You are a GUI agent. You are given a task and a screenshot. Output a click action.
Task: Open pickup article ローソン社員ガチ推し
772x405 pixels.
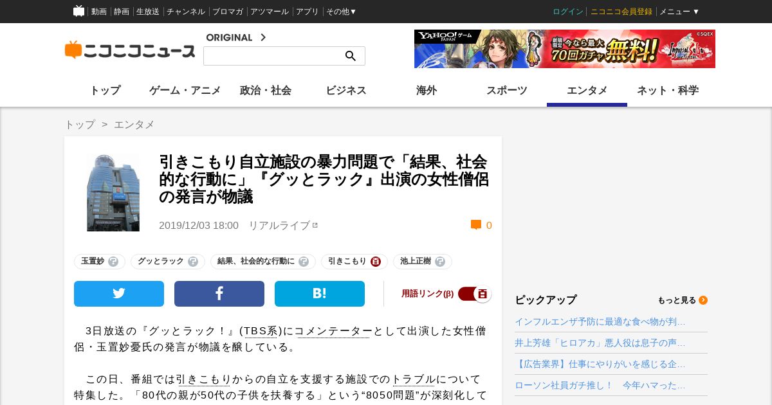[600, 385]
